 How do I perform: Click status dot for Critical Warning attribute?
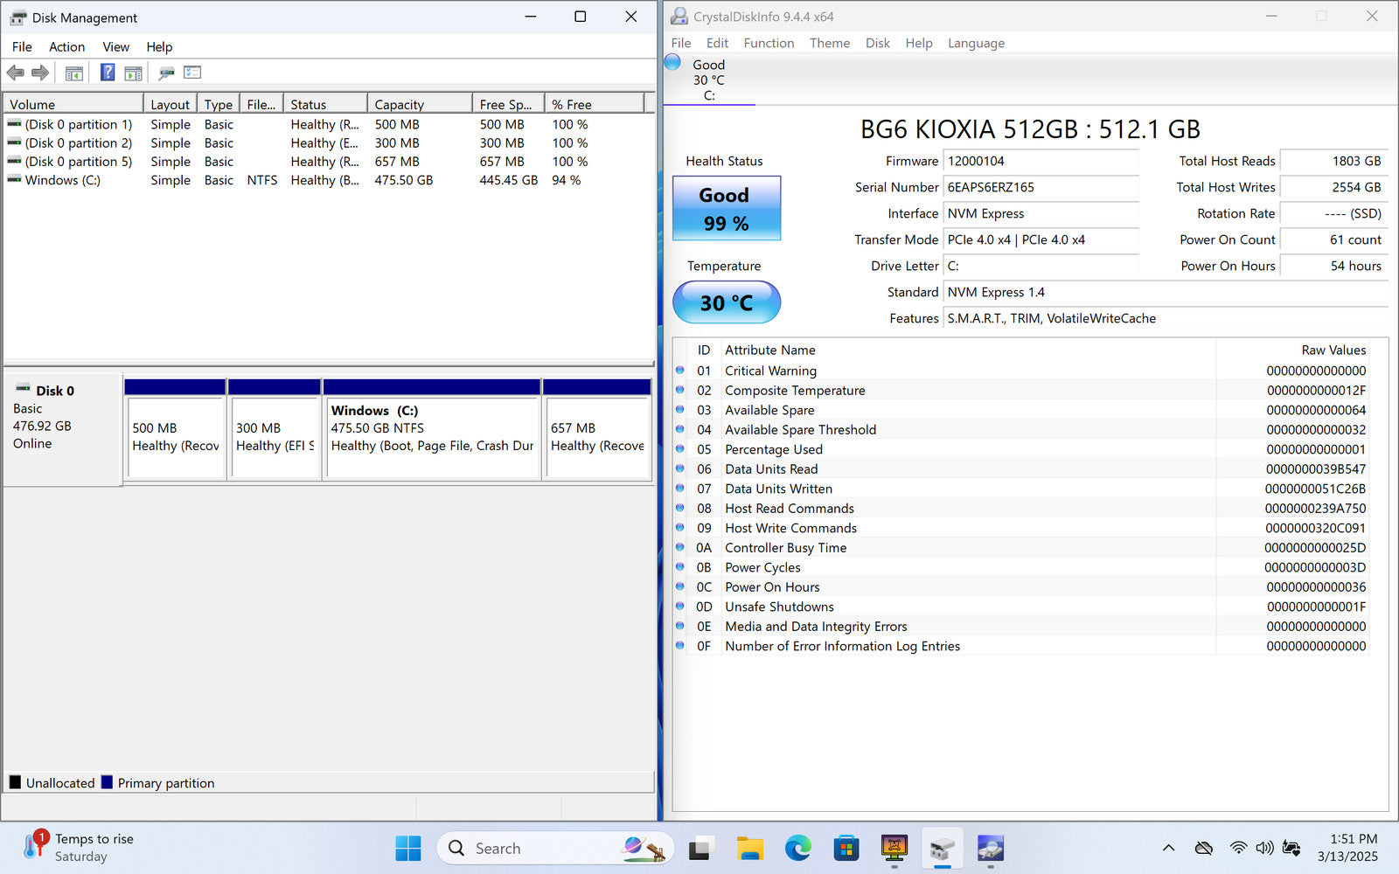pos(680,371)
